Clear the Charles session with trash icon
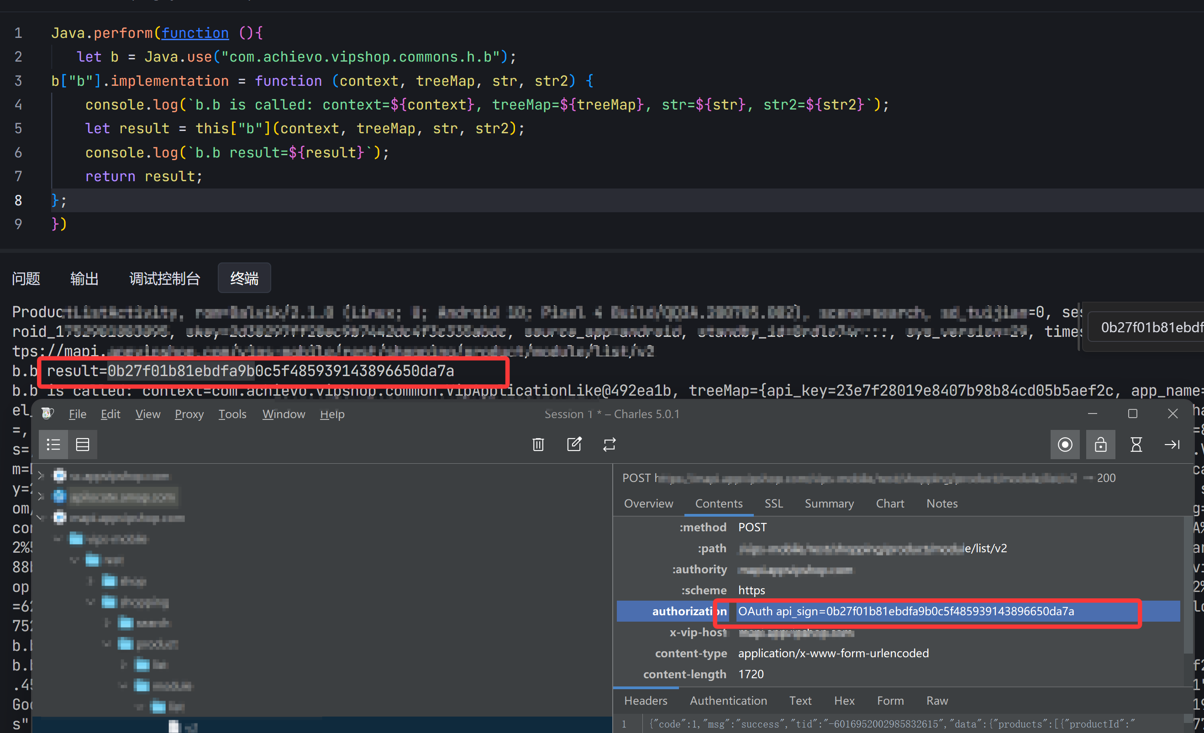Viewport: 1204px width, 733px height. pyautogui.click(x=538, y=445)
